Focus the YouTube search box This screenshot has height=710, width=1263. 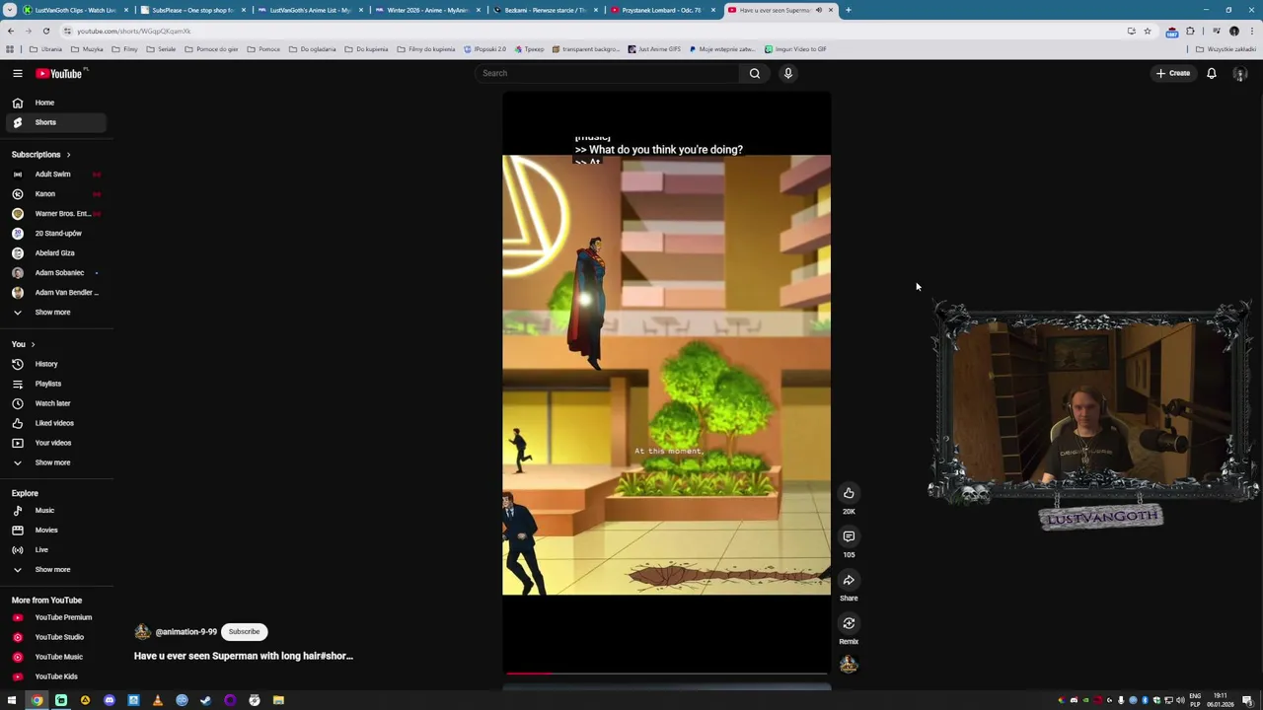coord(607,73)
